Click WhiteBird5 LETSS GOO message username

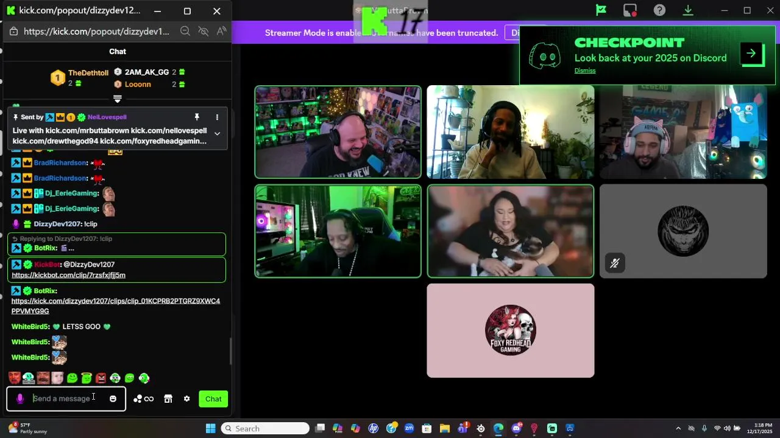point(30,327)
